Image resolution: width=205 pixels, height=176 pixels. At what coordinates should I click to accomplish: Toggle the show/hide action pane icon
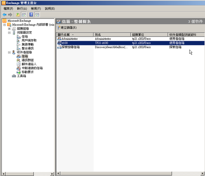[x=37, y=15]
